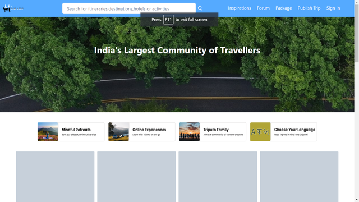Click 'Join our community of content creators' text
The width and height of the screenshot is (359, 202).
click(223, 135)
